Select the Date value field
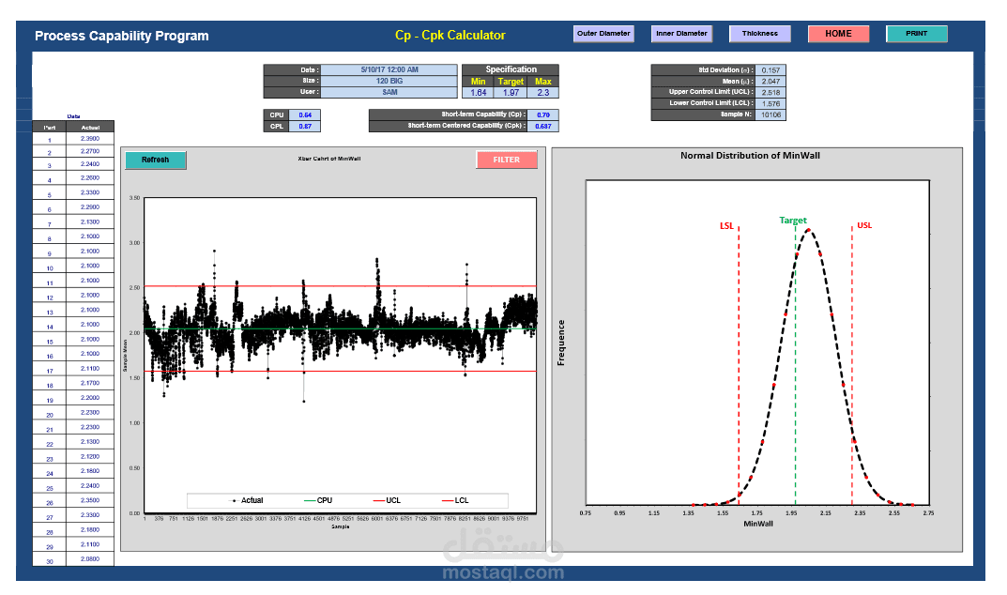This screenshot has height=595, width=1007. pyautogui.click(x=389, y=69)
